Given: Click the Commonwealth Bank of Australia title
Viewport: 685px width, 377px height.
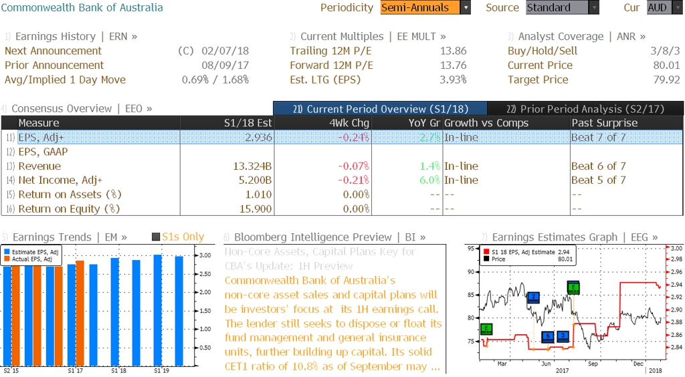Looking at the screenshot, I should coord(82,7).
